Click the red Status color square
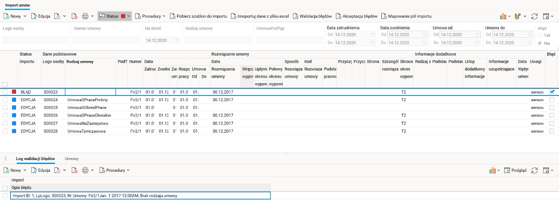 [123, 16]
